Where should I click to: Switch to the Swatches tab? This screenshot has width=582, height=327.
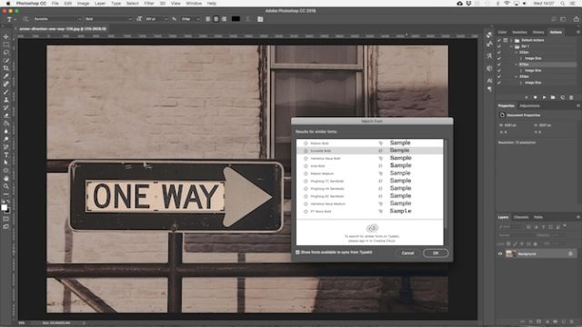519,33
